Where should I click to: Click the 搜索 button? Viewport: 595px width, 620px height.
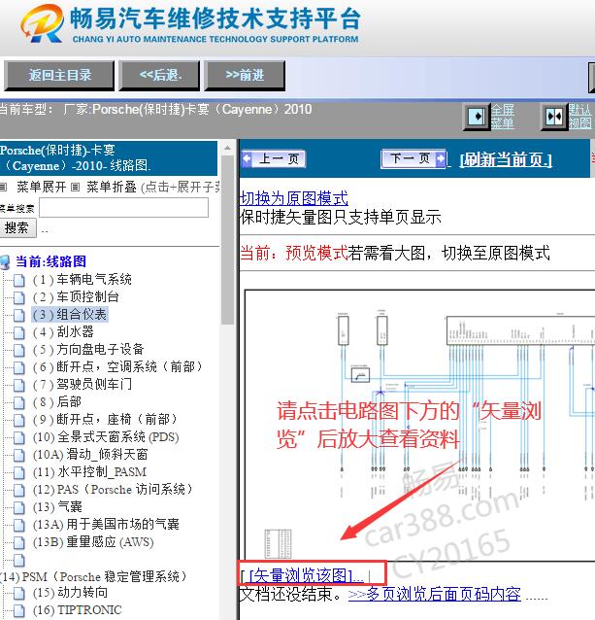tap(17, 228)
